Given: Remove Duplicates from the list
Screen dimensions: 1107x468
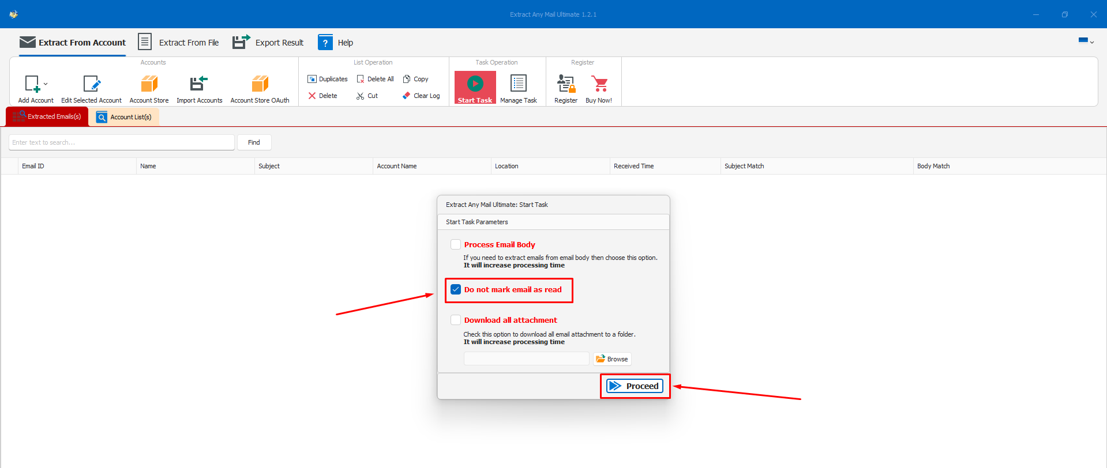Looking at the screenshot, I should (x=328, y=79).
